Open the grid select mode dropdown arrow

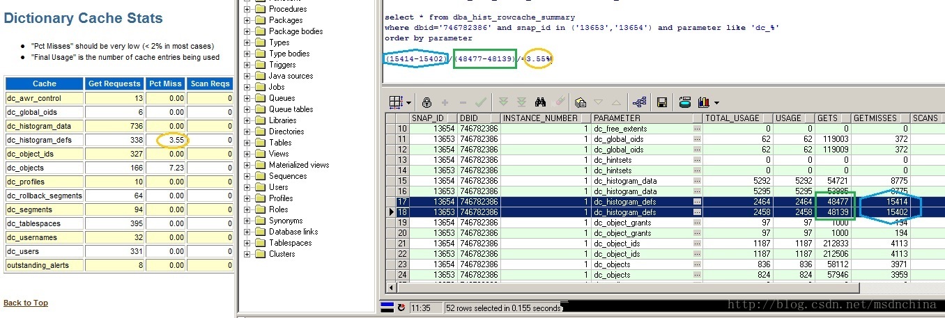(x=407, y=103)
